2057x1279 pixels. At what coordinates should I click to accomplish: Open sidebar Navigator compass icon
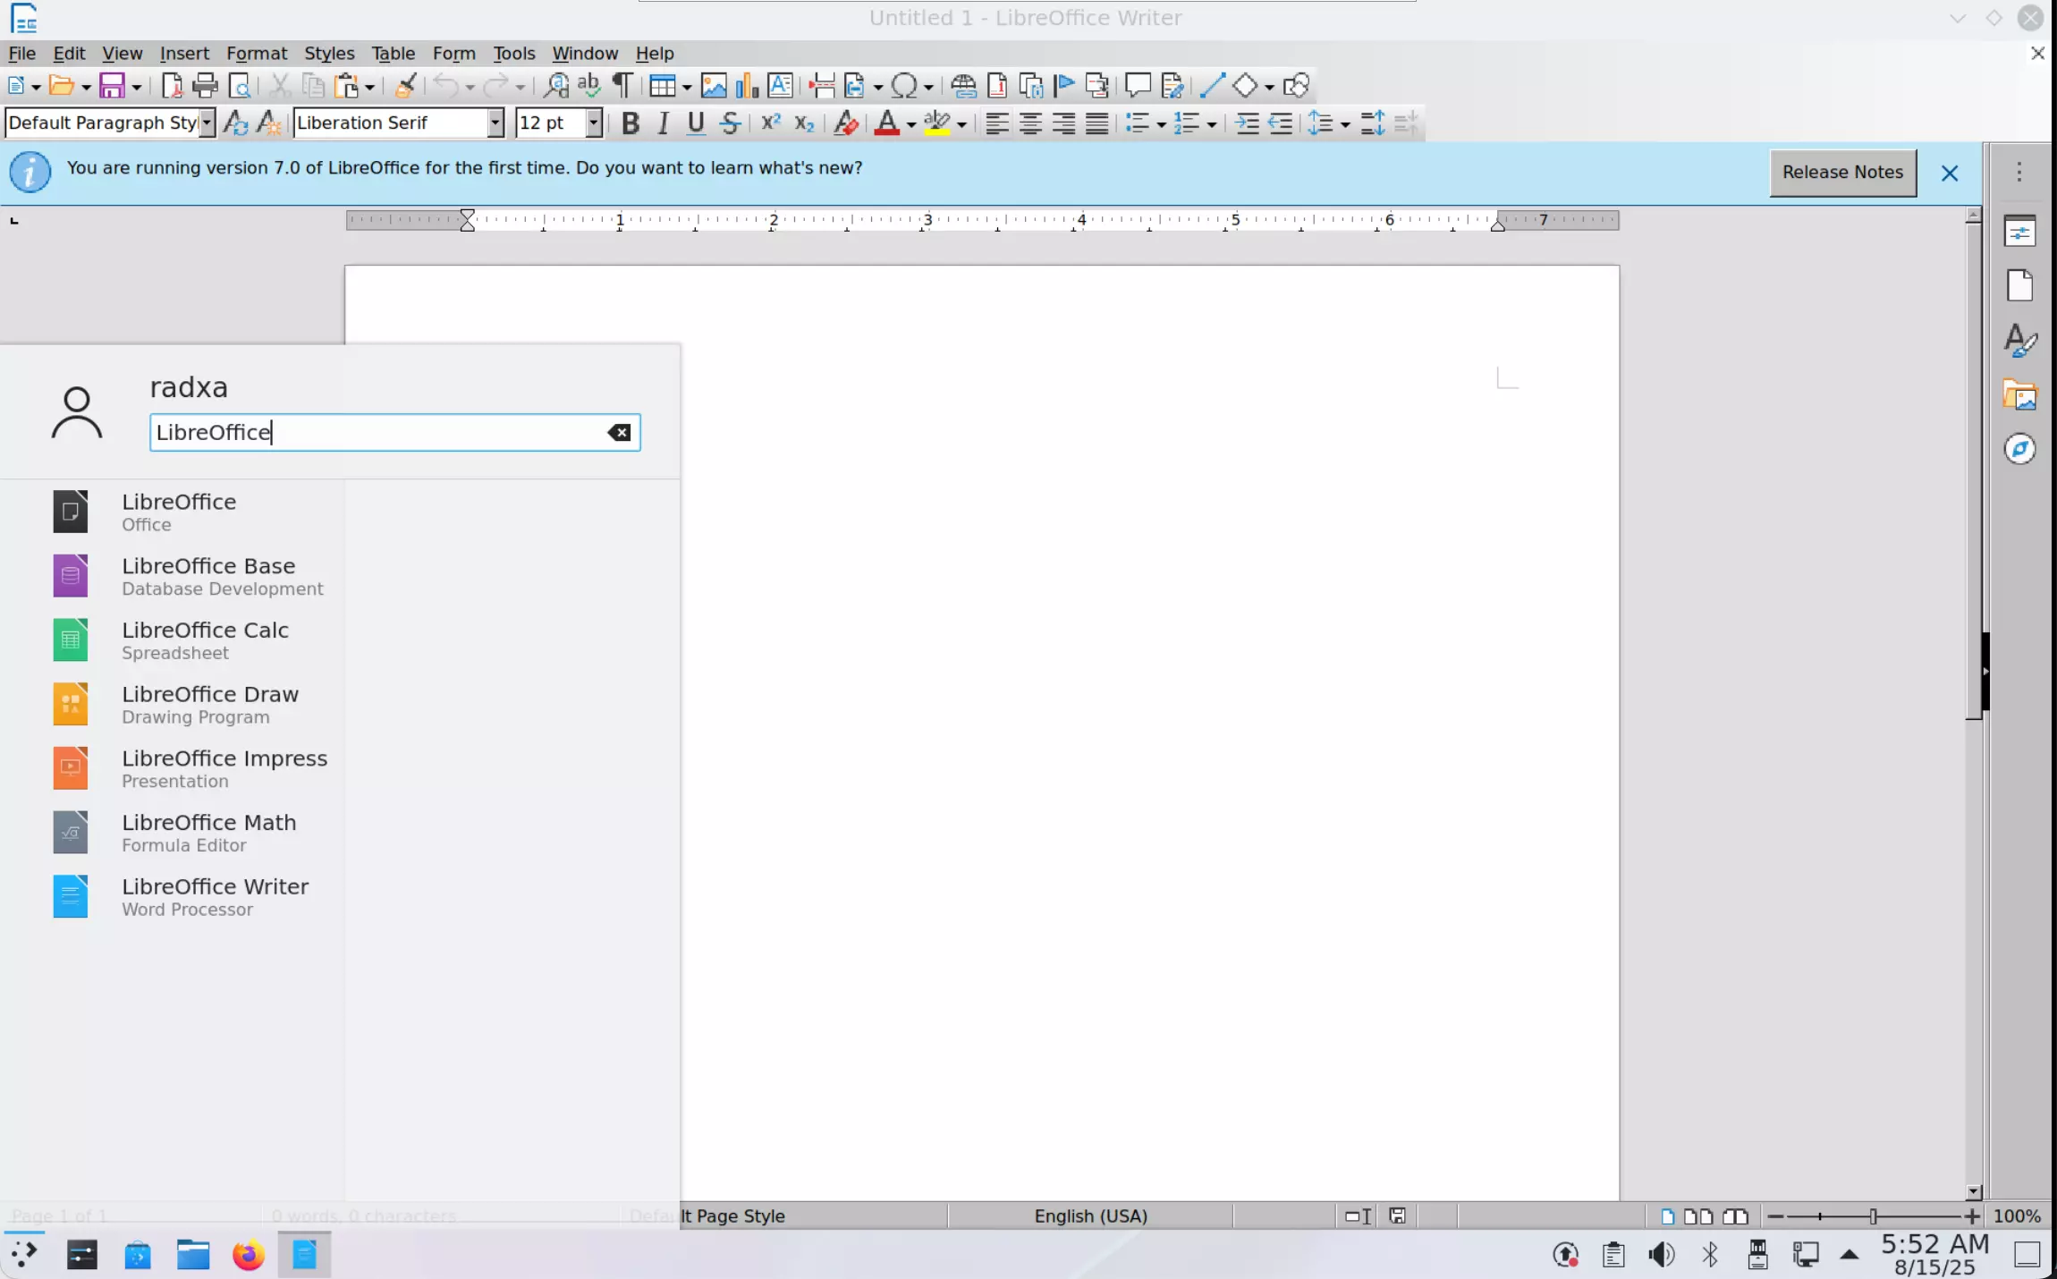click(x=2019, y=449)
